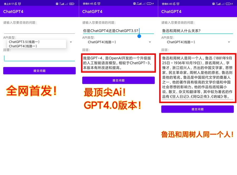Focus the field containing 鲁迅和周树人什么关系
237x175 pixels.
click(197, 31)
